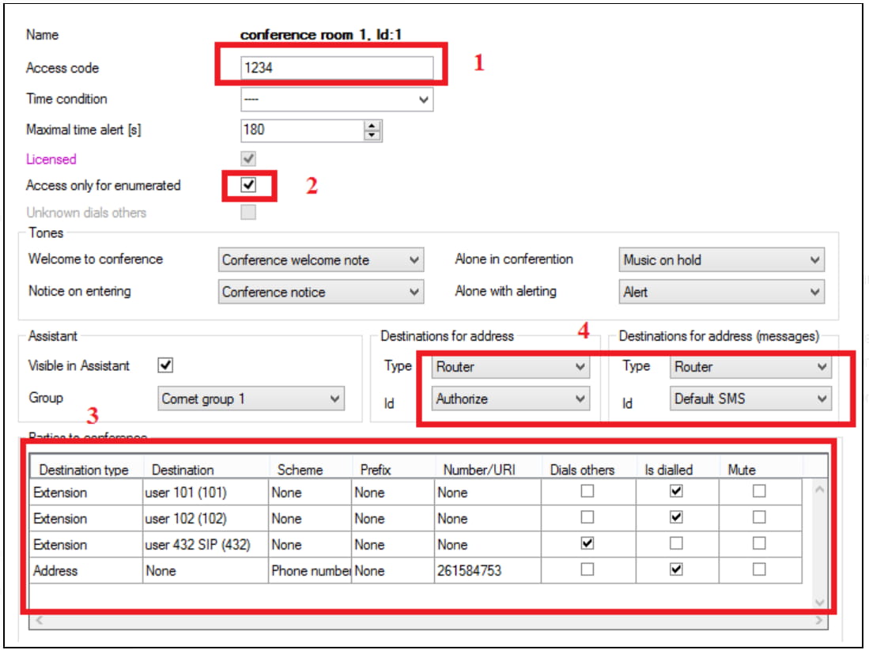The image size is (869, 650).
Task: Click the Scheme column header
Action: [310, 470]
